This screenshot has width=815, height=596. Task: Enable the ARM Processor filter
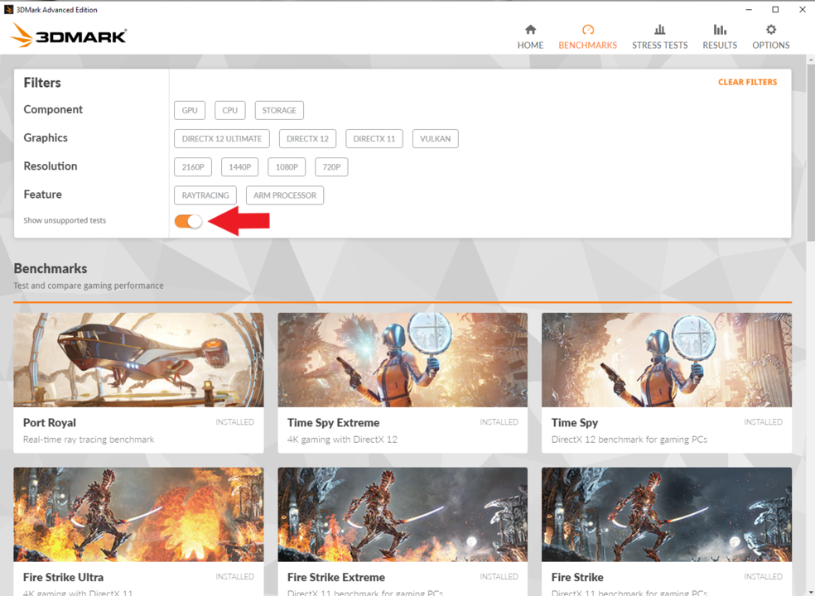click(x=284, y=195)
